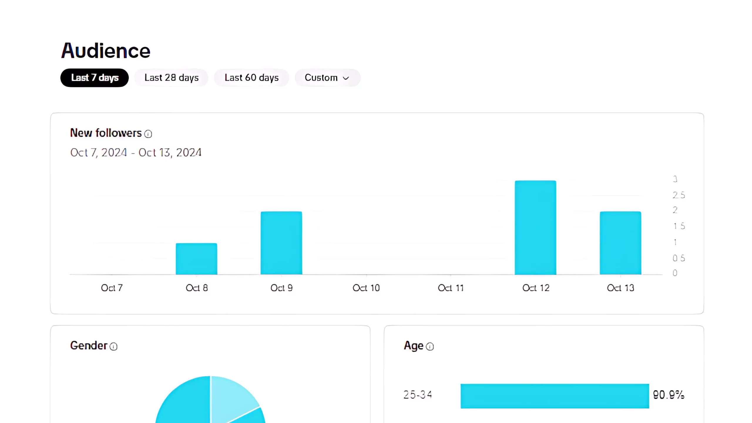Viewport: 752px width, 423px height.
Task: Click the Oct 13 followers bar
Action: point(620,243)
